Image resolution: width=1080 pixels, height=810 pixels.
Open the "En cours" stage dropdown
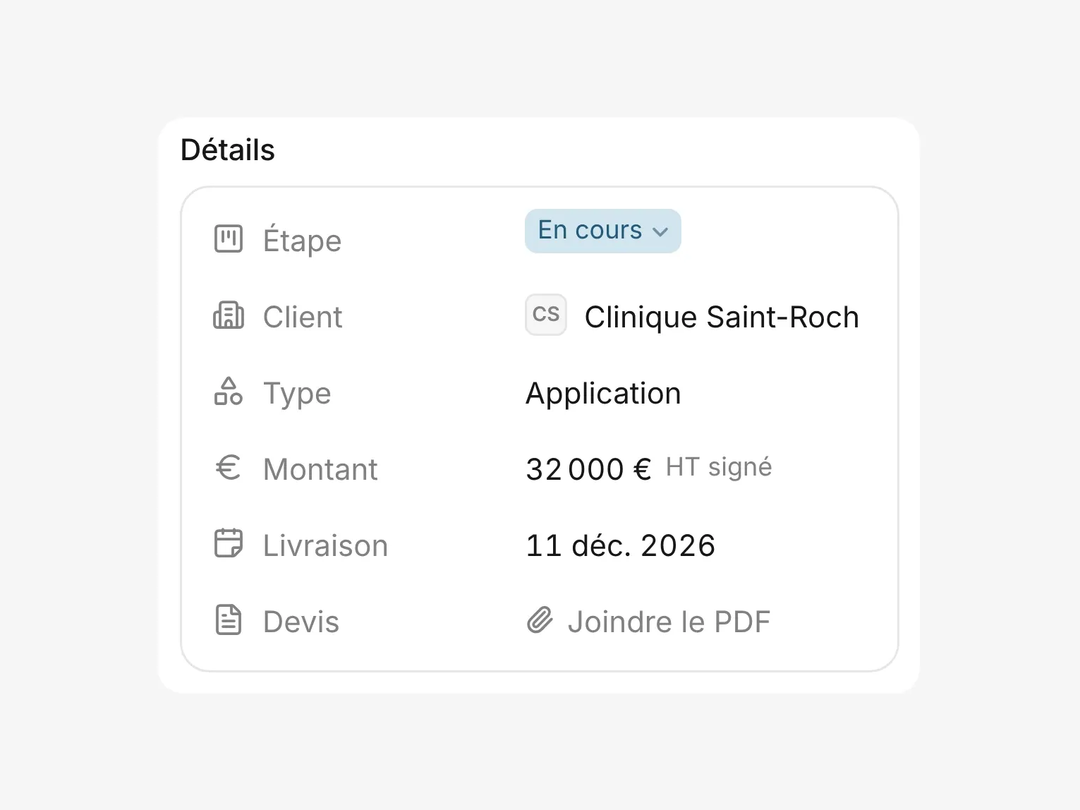pyautogui.click(x=603, y=231)
